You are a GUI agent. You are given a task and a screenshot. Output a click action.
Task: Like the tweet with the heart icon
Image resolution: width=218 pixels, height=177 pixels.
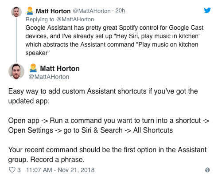coord(12,170)
